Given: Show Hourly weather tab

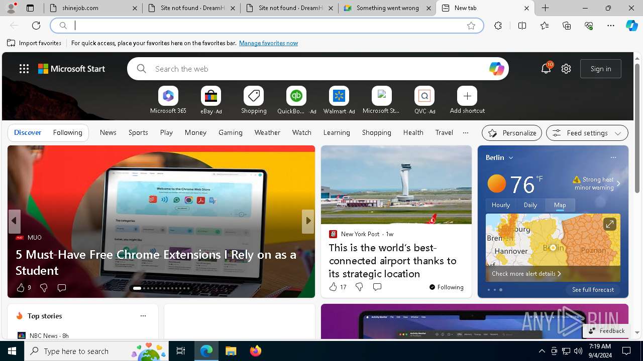Looking at the screenshot, I should click(501, 205).
